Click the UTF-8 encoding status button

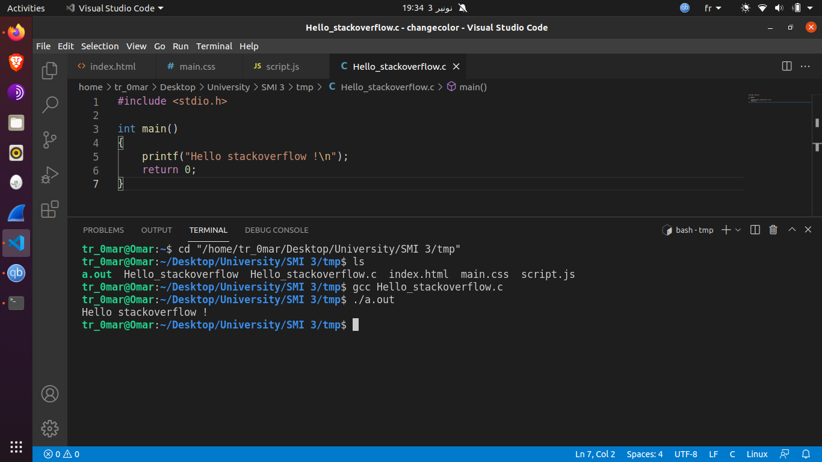685,454
